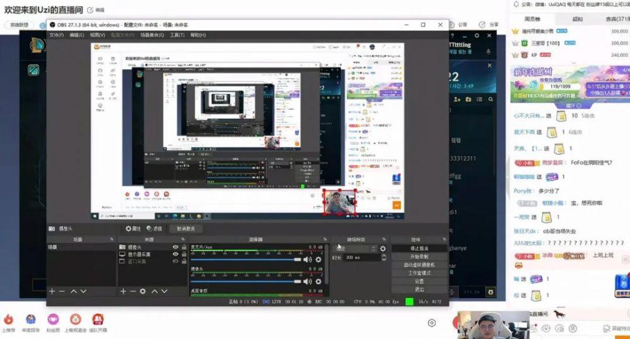The image size is (630, 339).
Task: Remove the selected source with the minus icon
Action: click(x=132, y=291)
